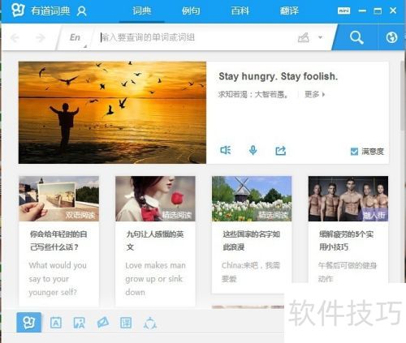Switch to mini window mode
The width and height of the screenshot is (406, 343).
point(343,11)
